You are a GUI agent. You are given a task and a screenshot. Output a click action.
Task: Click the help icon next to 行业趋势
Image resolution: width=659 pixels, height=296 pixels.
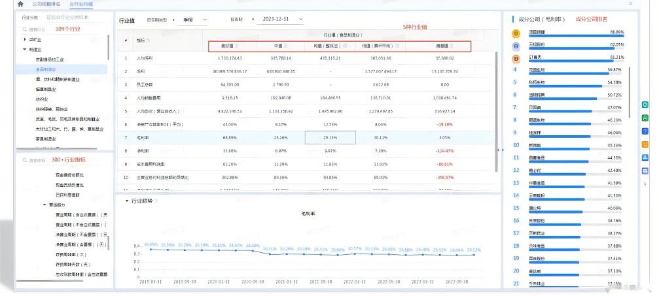pyautogui.click(x=157, y=201)
